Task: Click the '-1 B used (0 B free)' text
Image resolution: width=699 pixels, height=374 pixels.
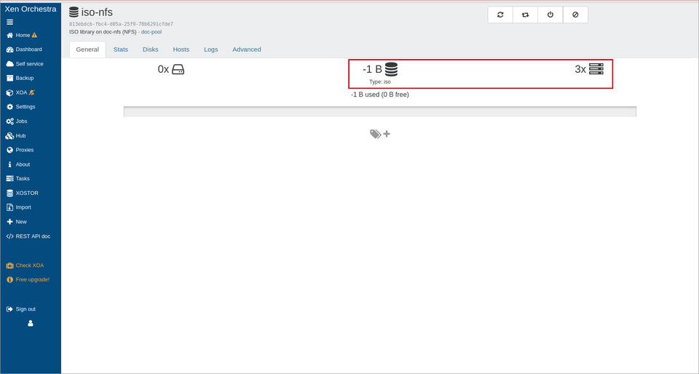Action: click(x=380, y=95)
